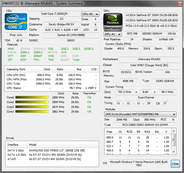The width and height of the screenshot is (184, 173).
Task: Click the Turbo feature label
Action: [x=76, y=60]
